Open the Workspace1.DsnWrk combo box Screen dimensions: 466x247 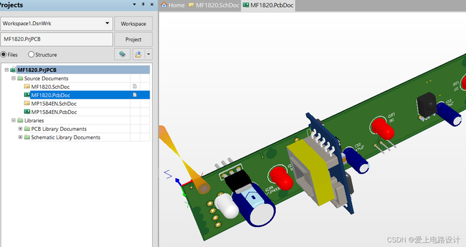(56, 23)
